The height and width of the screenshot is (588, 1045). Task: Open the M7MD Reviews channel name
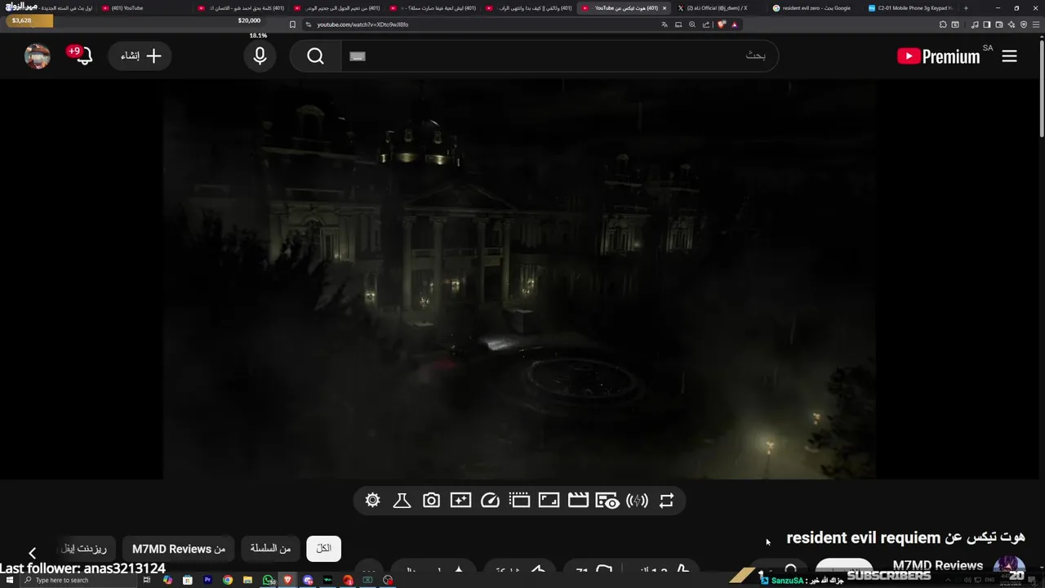click(937, 565)
